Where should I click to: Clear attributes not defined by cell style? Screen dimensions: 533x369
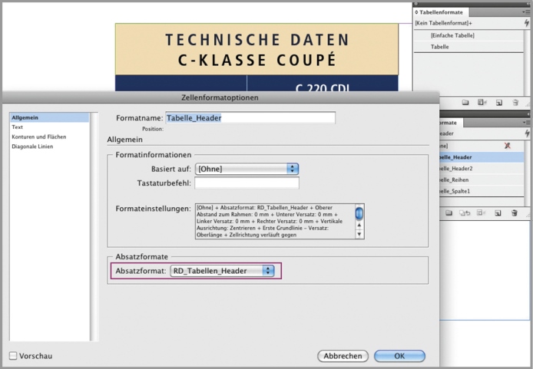click(x=465, y=213)
